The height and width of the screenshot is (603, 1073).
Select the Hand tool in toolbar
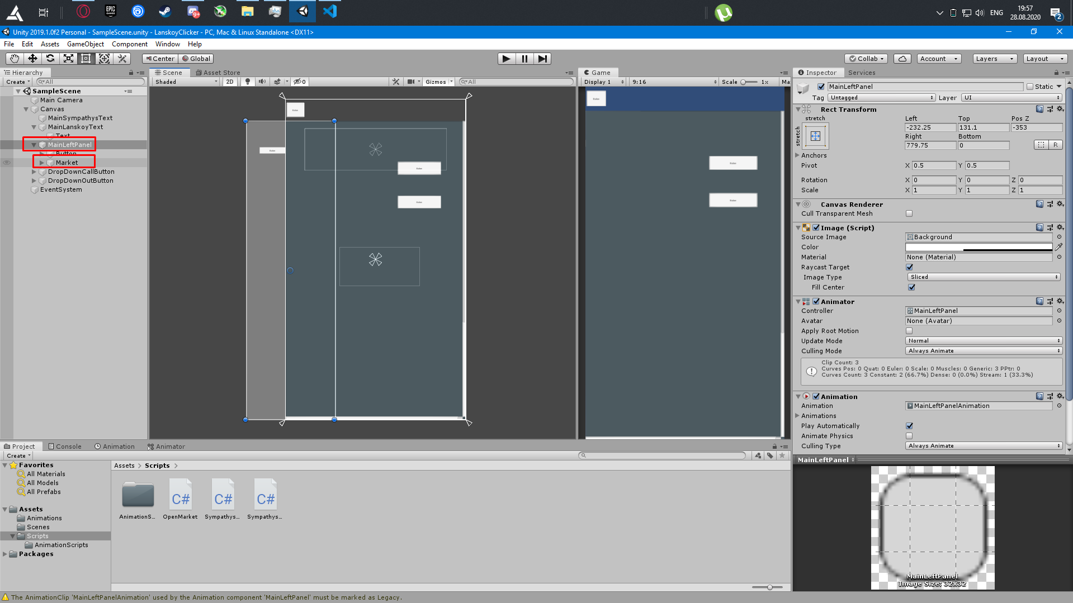[x=15, y=59]
